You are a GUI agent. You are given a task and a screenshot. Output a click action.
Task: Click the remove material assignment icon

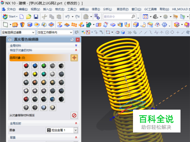click(x=74, y=115)
